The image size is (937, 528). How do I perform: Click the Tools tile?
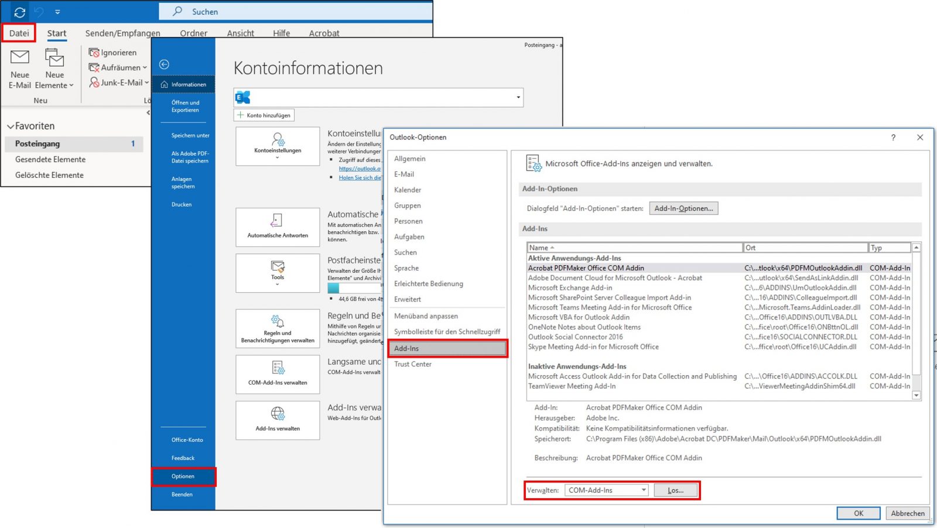pyautogui.click(x=278, y=273)
